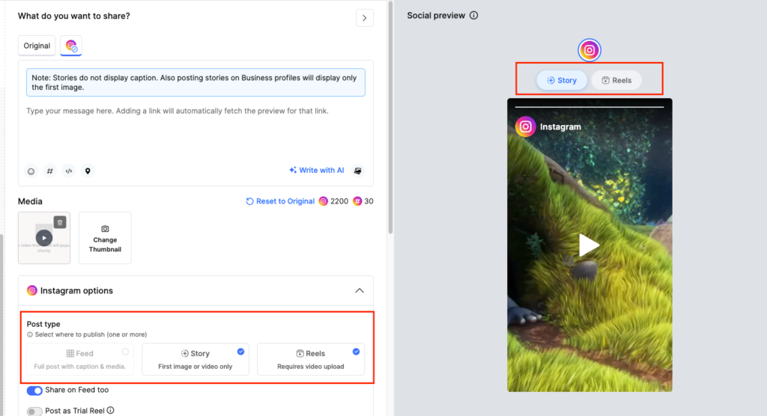This screenshot has width=767, height=416.
Task: Switch to the Original tab
Action: tap(37, 46)
